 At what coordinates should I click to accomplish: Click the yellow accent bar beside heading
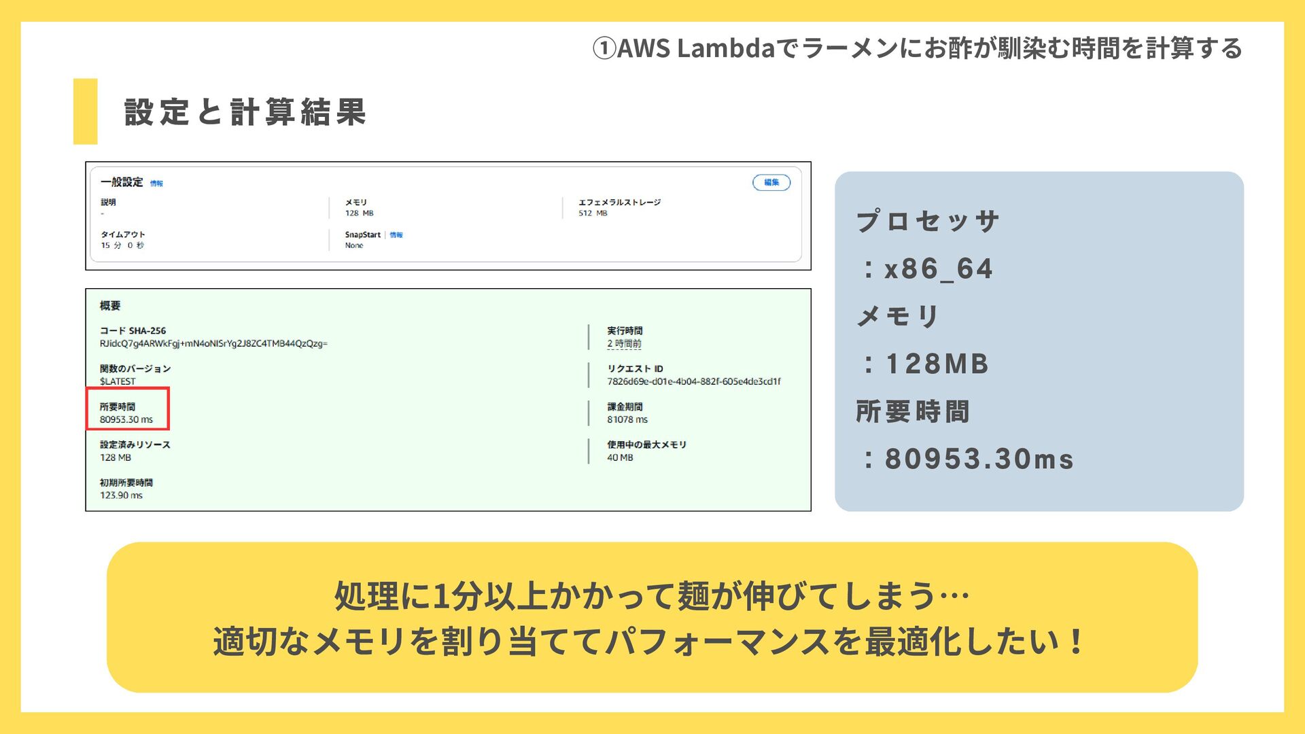tap(85, 111)
